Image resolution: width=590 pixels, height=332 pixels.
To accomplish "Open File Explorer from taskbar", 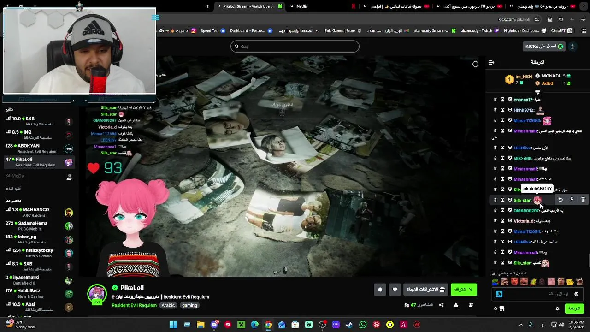I will click(201, 325).
